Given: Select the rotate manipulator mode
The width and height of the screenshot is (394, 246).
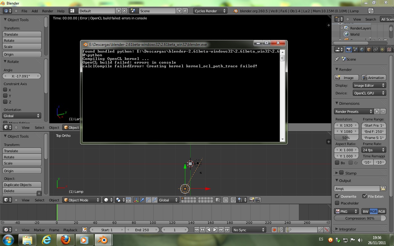Looking at the screenshot, I should [x=148, y=200].
